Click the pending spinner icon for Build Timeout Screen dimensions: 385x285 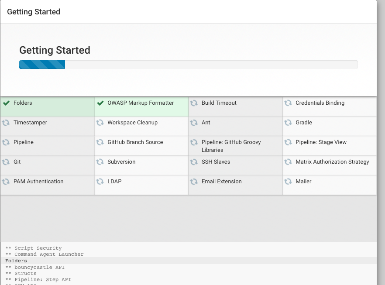pos(194,103)
